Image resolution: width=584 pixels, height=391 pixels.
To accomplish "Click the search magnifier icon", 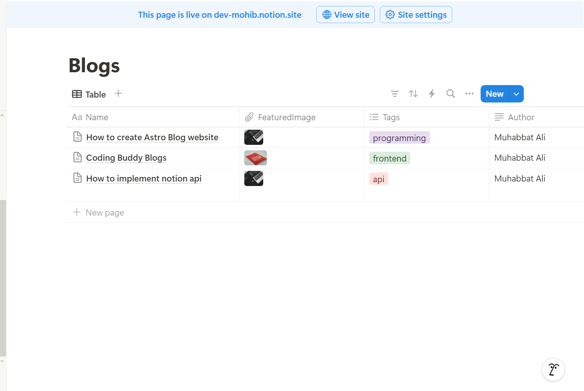I will tap(450, 94).
